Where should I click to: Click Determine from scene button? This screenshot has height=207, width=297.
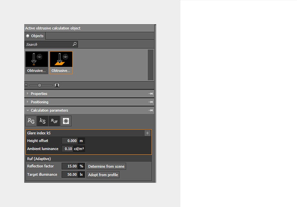pyautogui.click(x=106, y=166)
